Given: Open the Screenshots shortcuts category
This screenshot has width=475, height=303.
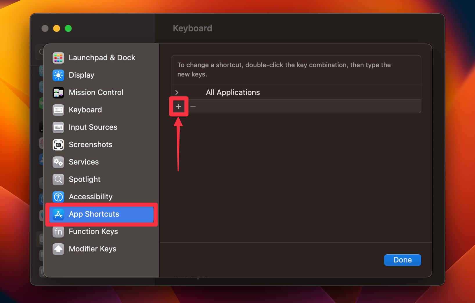Looking at the screenshot, I should (x=90, y=145).
